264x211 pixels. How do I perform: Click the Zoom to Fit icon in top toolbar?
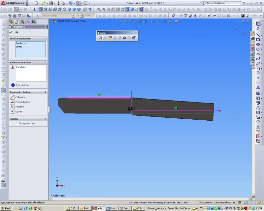pyautogui.click(x=99, y=10)
